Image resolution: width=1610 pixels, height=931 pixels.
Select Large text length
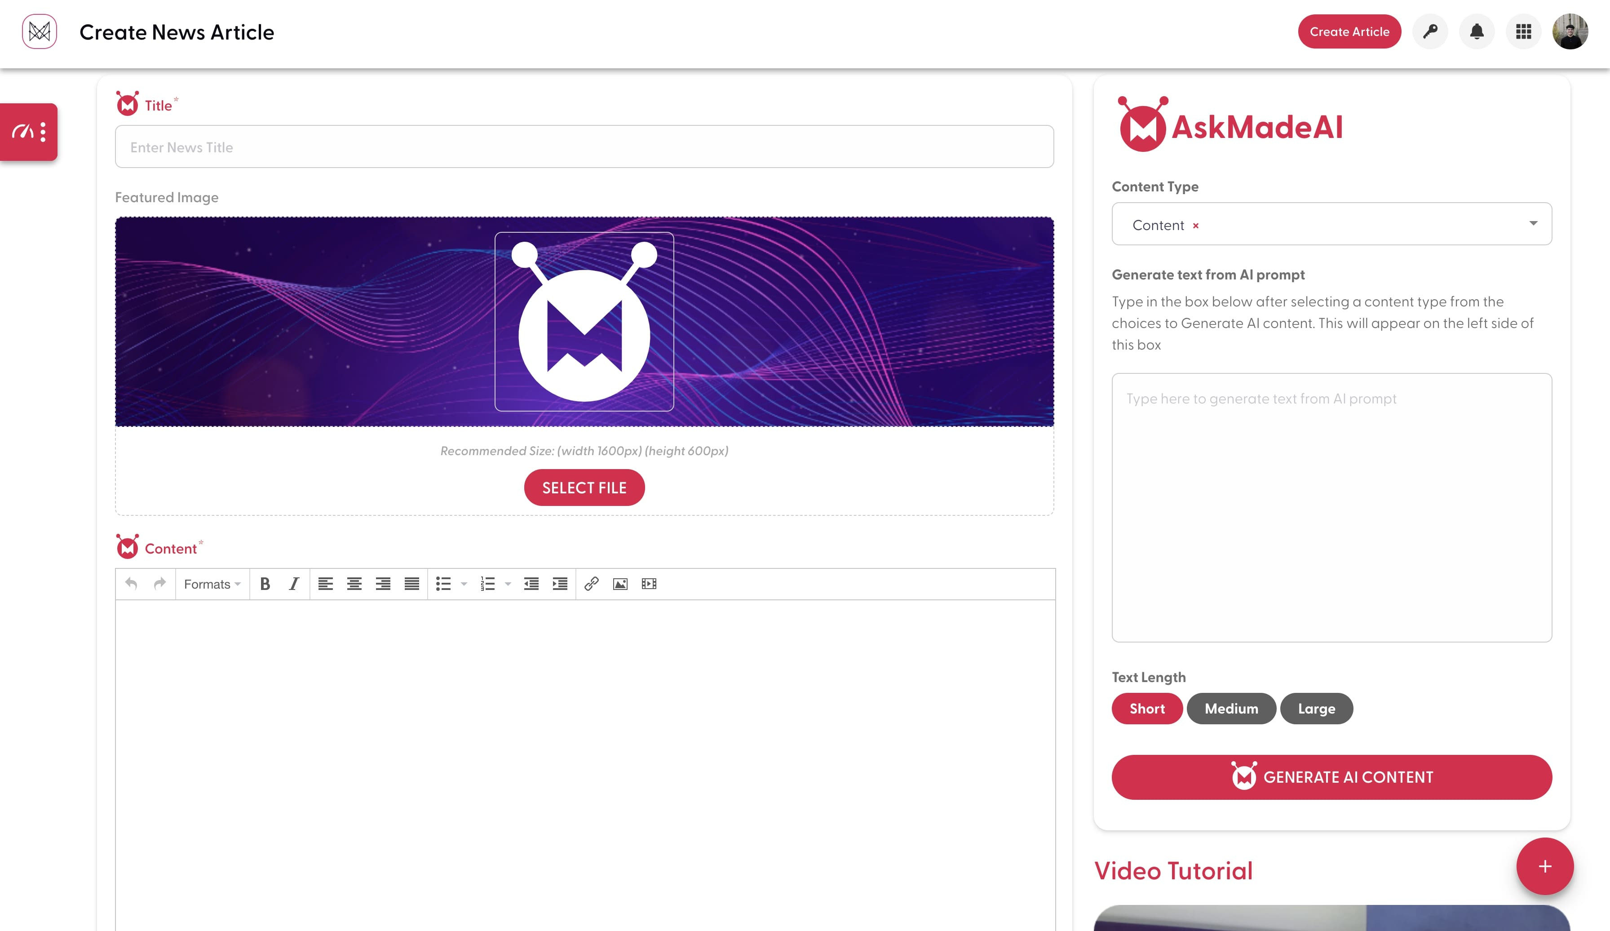pyautogui.click(x=1316, y=709)
